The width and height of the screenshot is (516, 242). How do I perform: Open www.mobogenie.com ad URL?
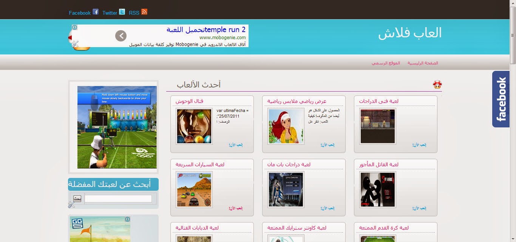pos(222,38)
